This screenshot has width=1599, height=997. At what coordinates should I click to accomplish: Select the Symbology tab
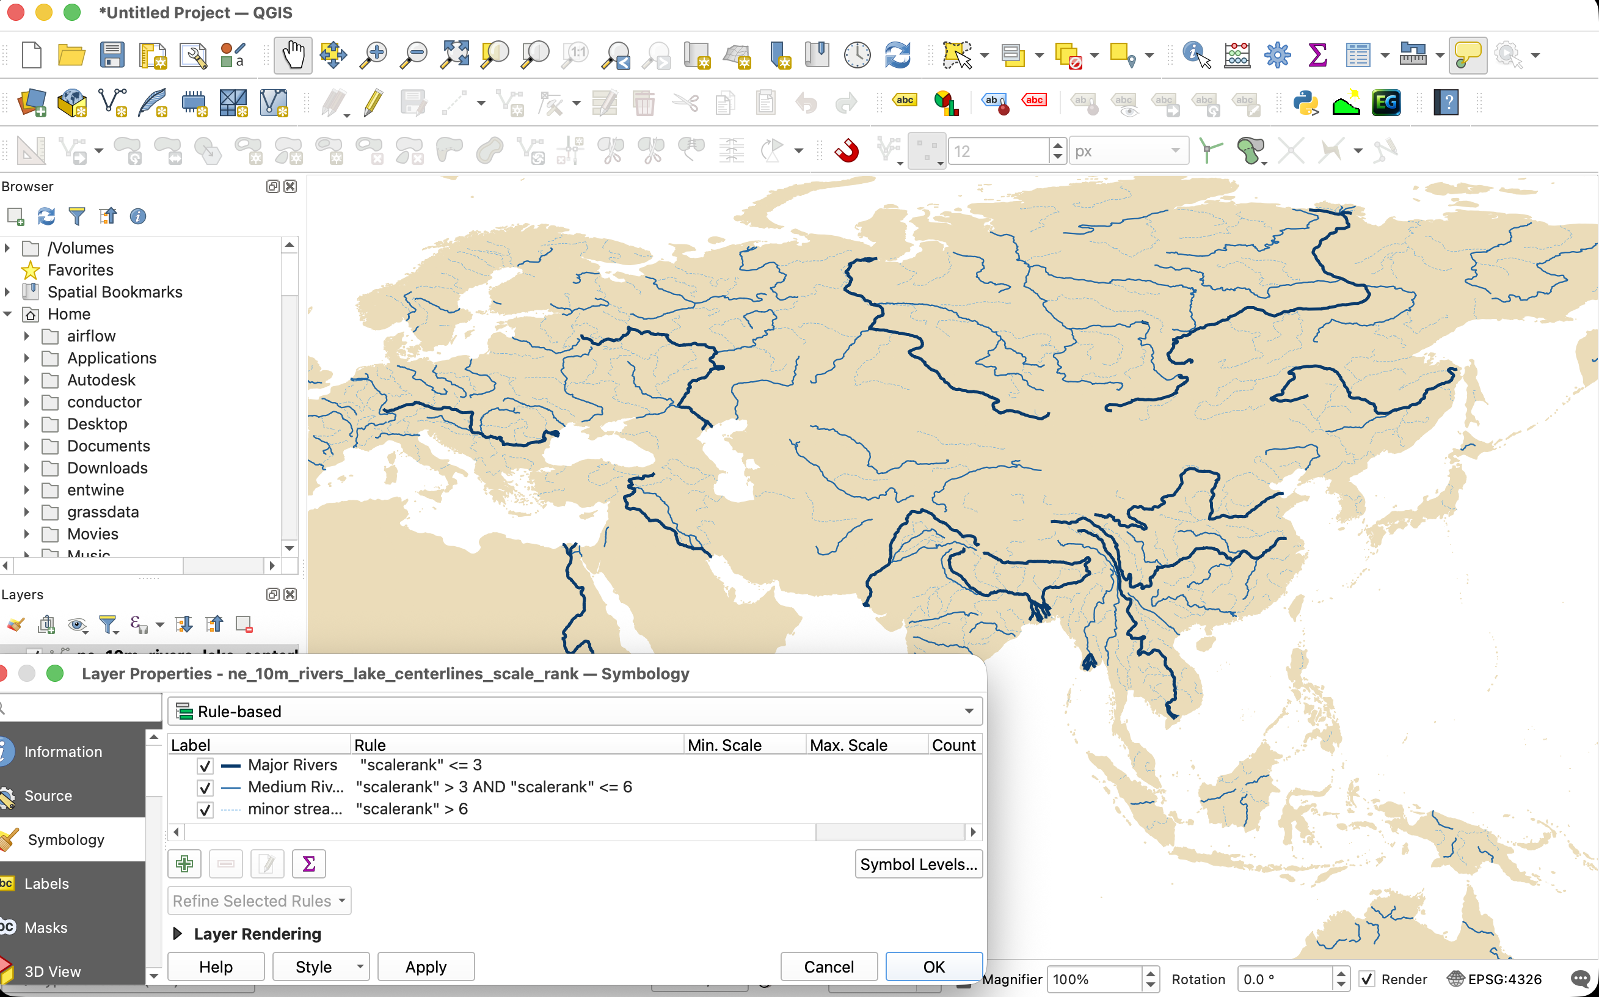click(x=73, y=839)
